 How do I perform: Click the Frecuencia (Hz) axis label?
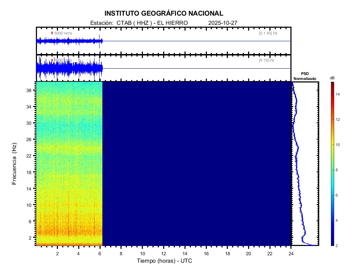[15, 164]
